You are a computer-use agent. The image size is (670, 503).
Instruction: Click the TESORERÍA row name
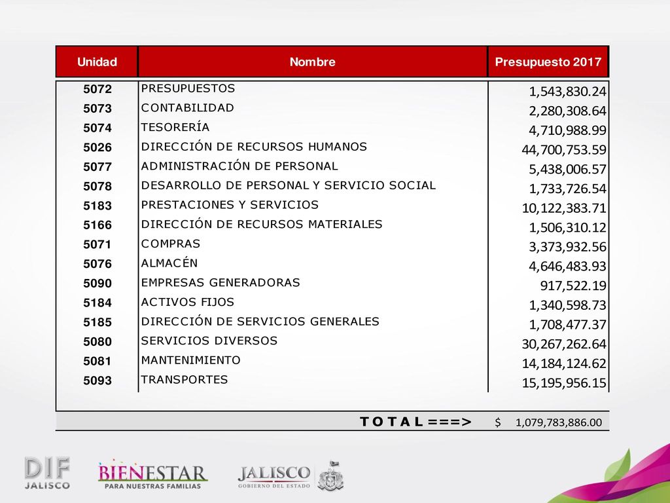pyautogui.click(x=175, y=127)
